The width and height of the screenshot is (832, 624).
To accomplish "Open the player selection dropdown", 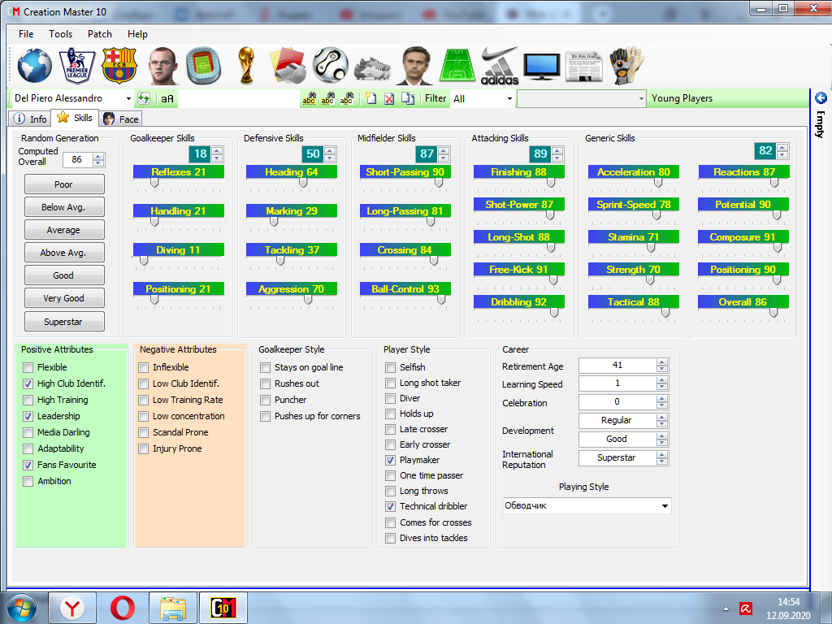I will pyautogui.click(x=130, y=97).
